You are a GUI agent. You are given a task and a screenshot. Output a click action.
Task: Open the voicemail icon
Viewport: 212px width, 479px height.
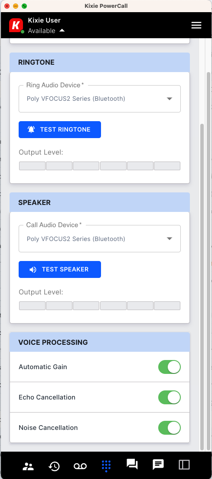tap(80, 466)
